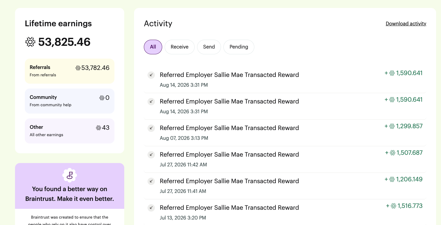Click "From referrals" caption text
This screenshot has height=225, width=441.
pos(43,75)
